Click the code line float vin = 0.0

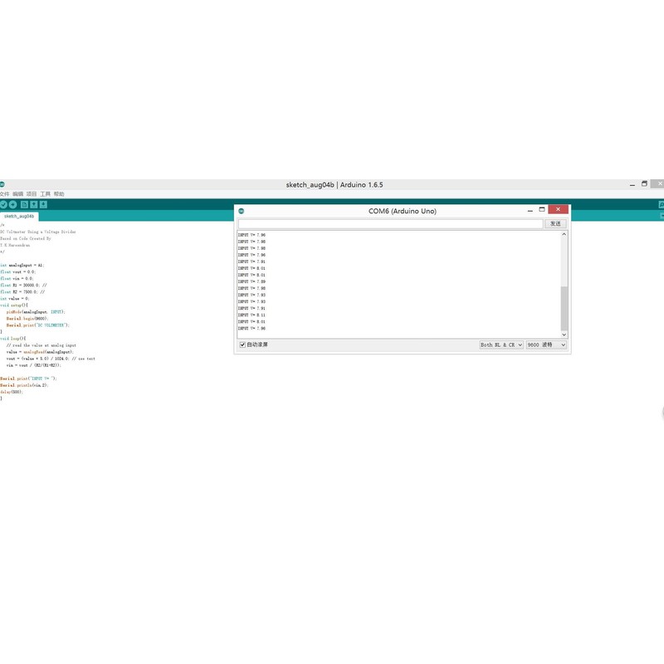coord(17,279)
